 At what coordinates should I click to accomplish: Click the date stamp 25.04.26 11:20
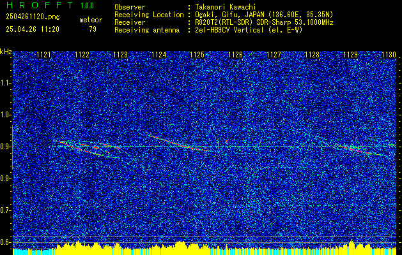point(33,29)
